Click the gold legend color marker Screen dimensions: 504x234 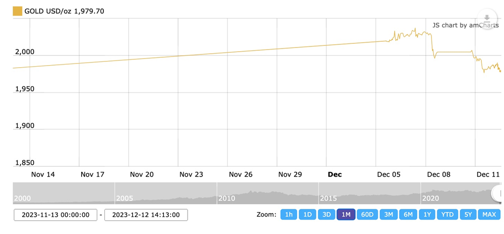coord(18,11)
